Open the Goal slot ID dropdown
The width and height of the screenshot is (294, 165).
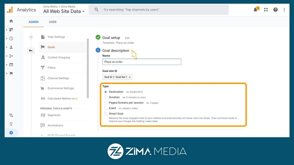click(x=117, y=77)
